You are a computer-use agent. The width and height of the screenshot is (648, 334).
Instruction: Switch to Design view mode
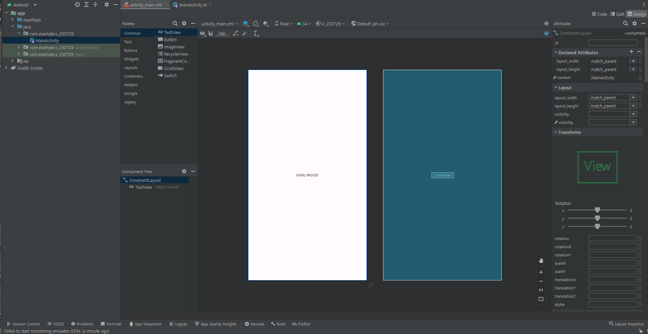pos(636,14)
